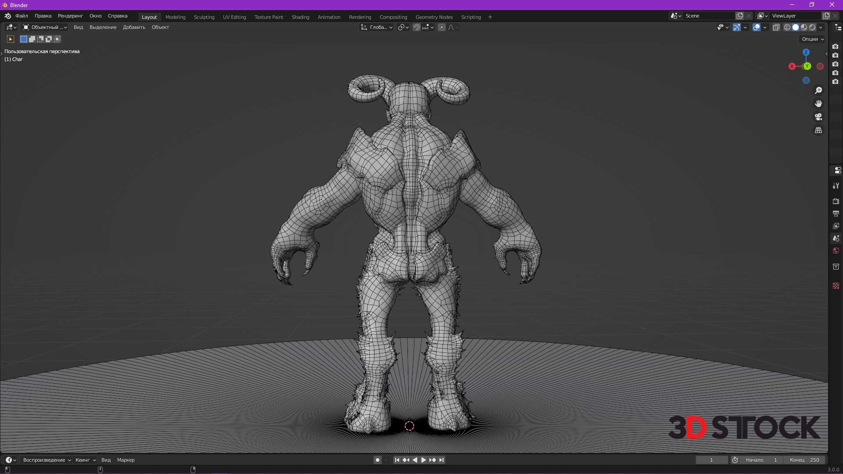The width and height of the screenshot is (843, 474).
Task: Toggle X-ray display button
Action: tap(776, 27)
